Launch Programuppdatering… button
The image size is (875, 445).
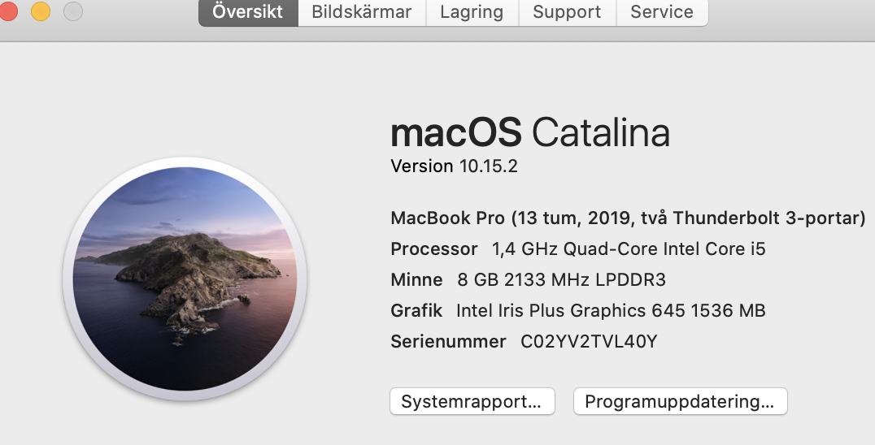681,402
